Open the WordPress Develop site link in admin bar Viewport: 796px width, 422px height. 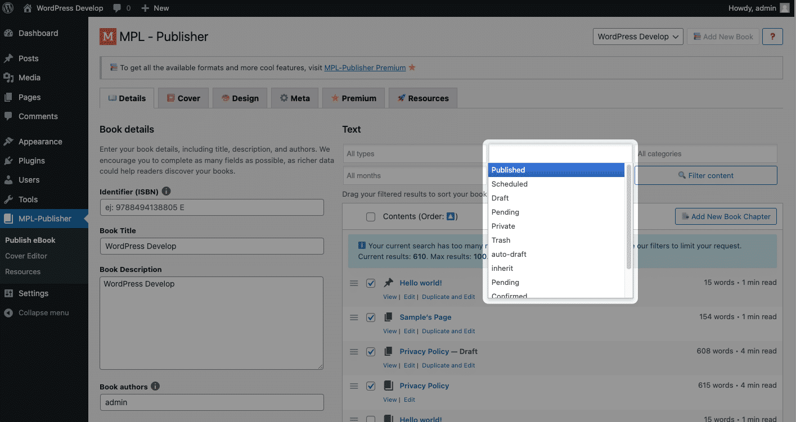[63, 8]
